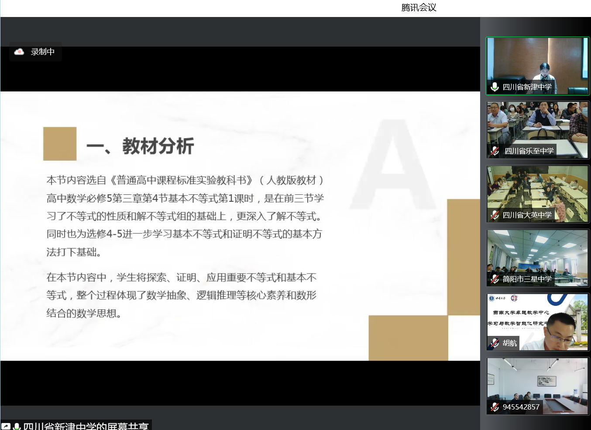Click the muted mic icon on 945542857
The image size is (591, 430).
tap(495, 407)
